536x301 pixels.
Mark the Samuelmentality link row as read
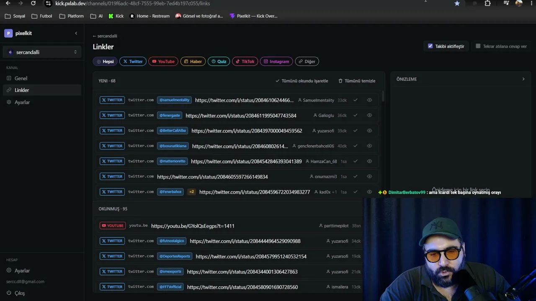tap(356, 100)
